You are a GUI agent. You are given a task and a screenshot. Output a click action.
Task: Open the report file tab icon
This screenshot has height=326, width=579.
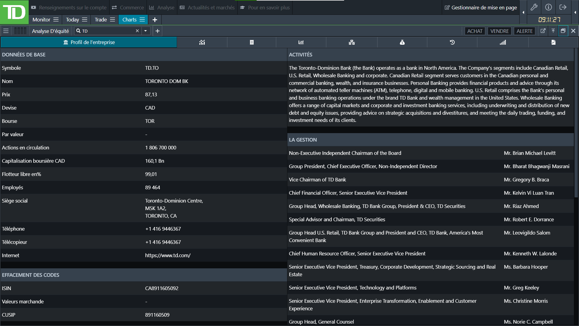[x=553, y=42]
